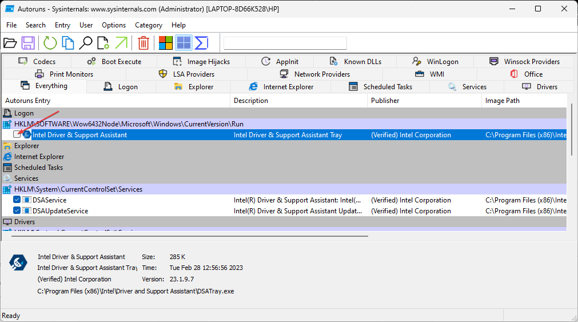Click the DSAUpdateService row icon

(26, 211)
